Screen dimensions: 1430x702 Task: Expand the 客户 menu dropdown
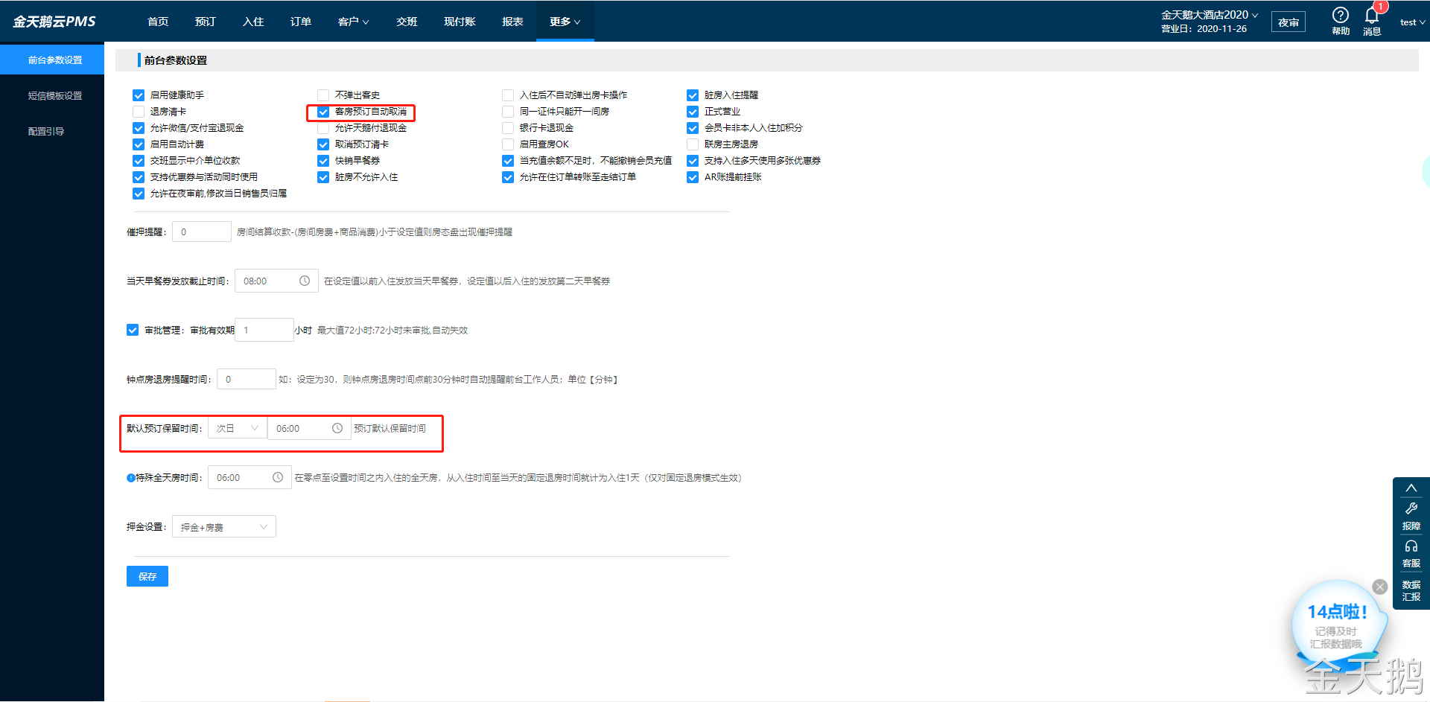click(353, 22)
